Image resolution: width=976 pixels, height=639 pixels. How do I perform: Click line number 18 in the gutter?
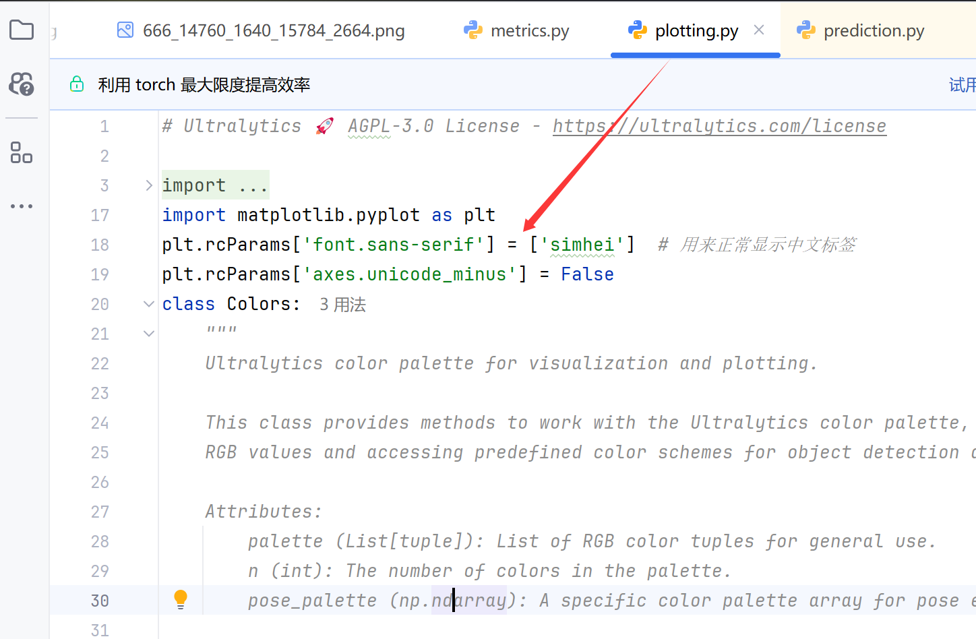[x=100, y=245]
